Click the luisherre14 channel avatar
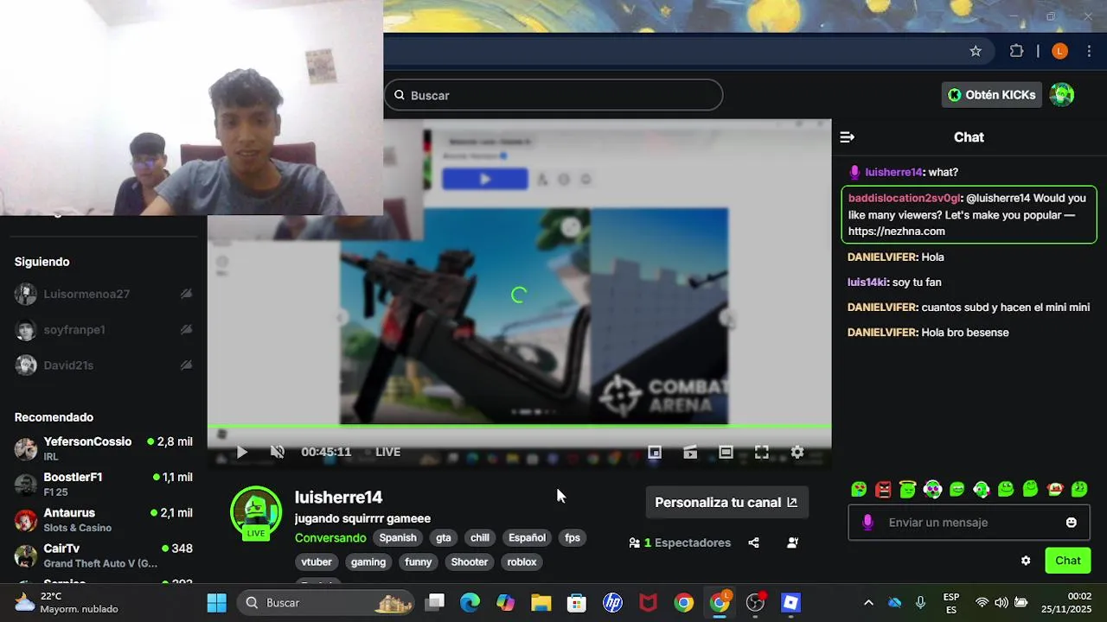The width and height of the screenshot is (1107, 622). point(256,511)
